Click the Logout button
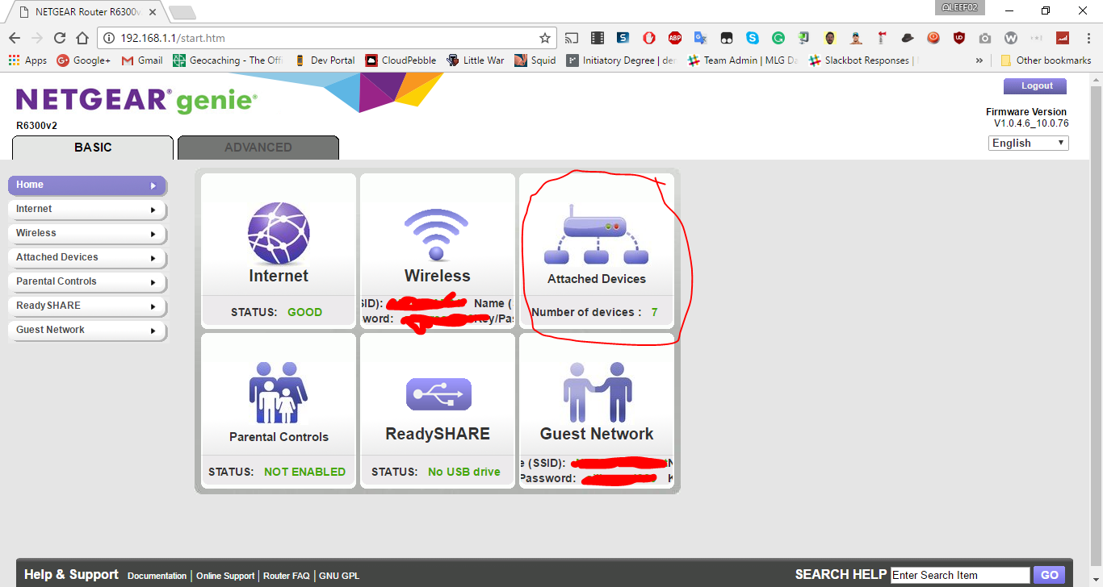1103x587 pixels. pyautogui.click(x=1034, y=85)
